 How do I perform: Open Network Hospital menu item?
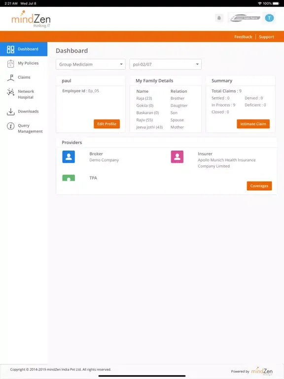(24, 94)
